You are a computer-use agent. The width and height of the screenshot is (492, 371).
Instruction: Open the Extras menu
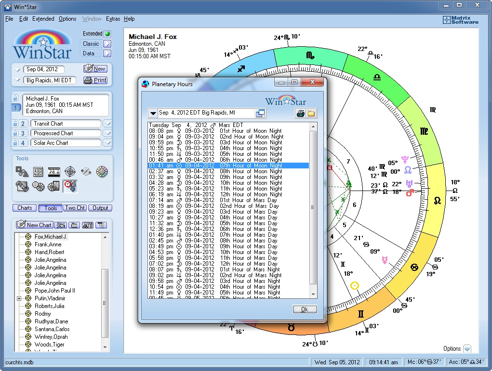(x=113, y=19)
